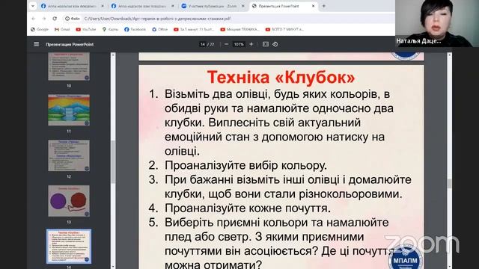Click the PDF document vertical scrollbar thumb
The width and height of the screenshot is (479, 269).
(449, 184)
